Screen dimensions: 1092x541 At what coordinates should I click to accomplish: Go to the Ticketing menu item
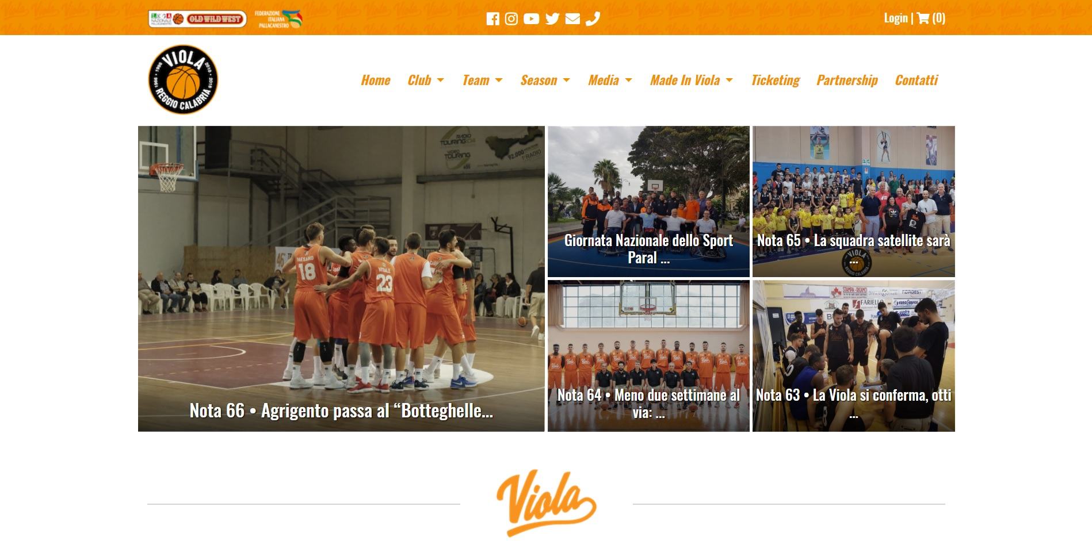click(775, 80)
